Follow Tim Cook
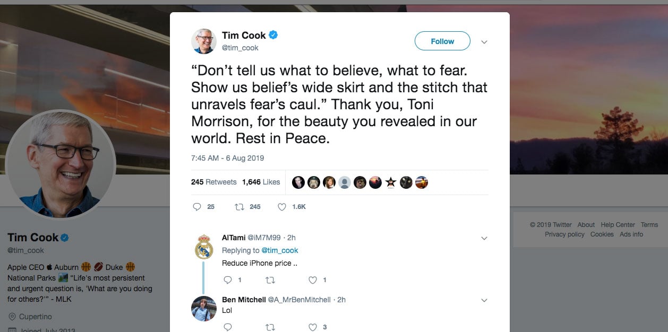 [442, 41]
